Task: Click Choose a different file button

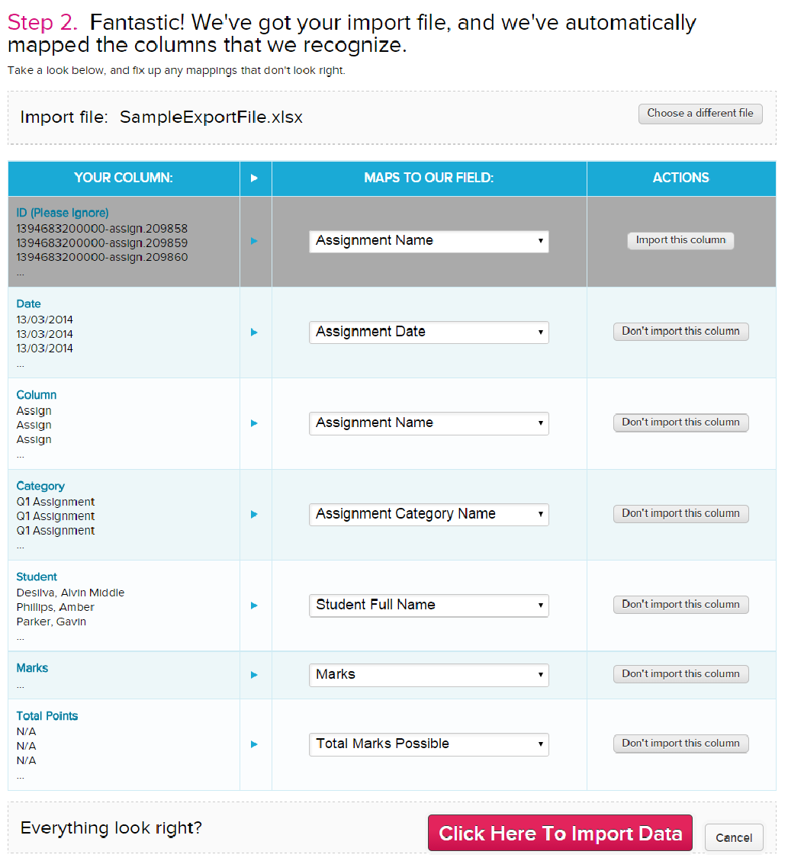Action: (700, 114)
